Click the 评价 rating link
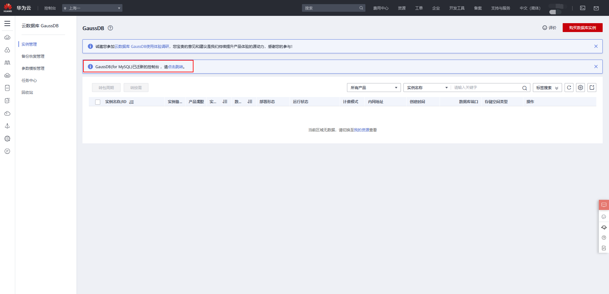This screenshot has width=609, height=294. click(549, 28)
